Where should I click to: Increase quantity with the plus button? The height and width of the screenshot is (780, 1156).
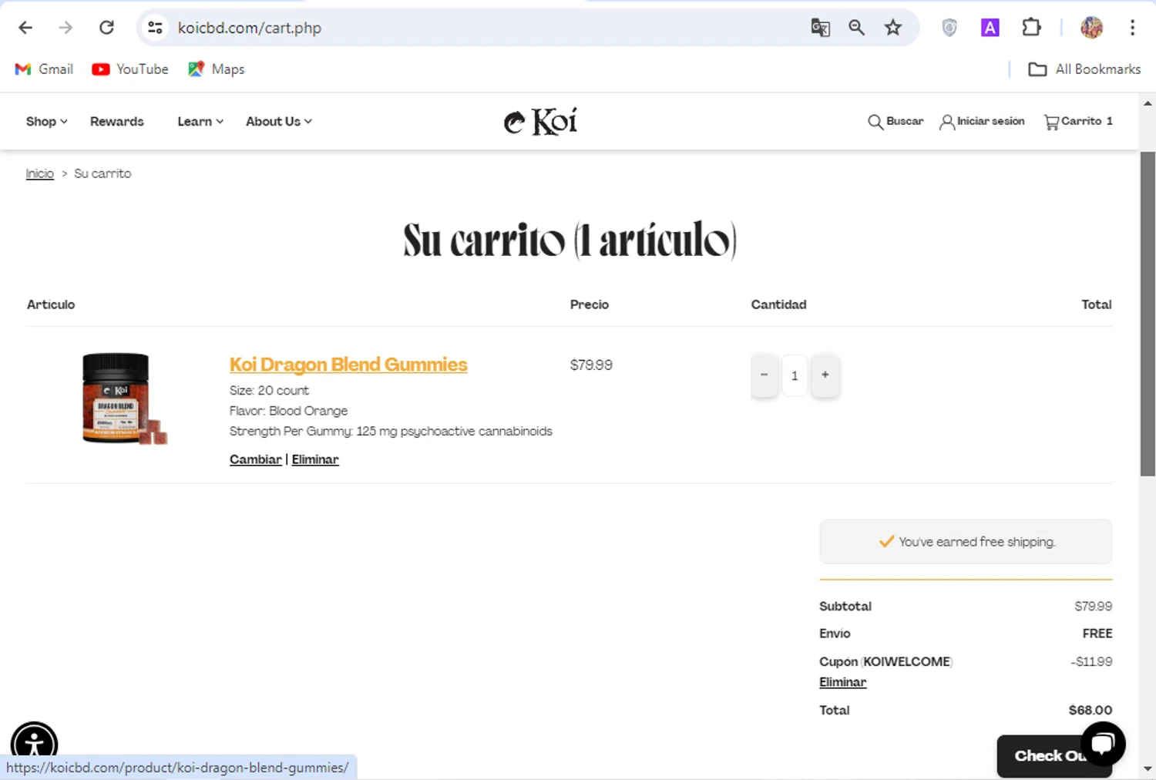(x=825, y=375)
